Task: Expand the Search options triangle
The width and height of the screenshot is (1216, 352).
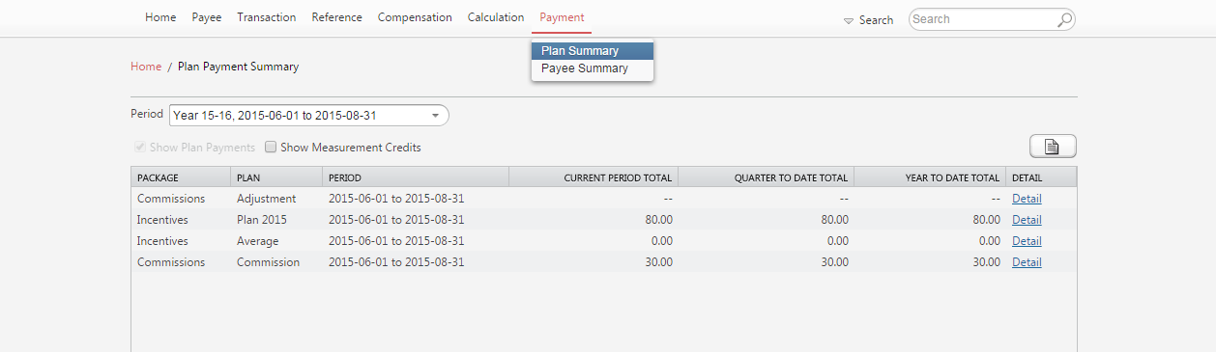Action: 849,20
